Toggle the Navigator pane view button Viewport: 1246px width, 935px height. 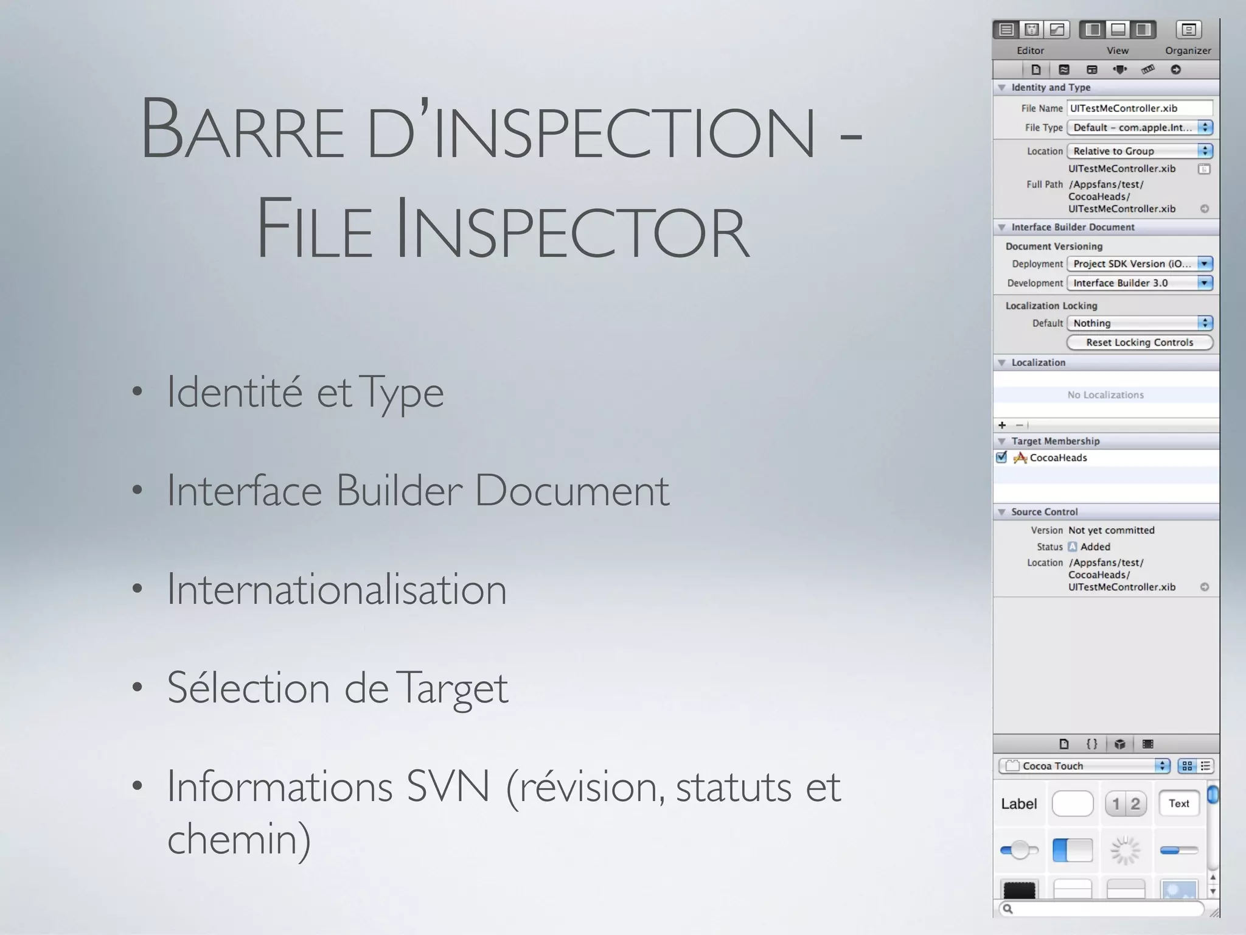(1093, 29)
